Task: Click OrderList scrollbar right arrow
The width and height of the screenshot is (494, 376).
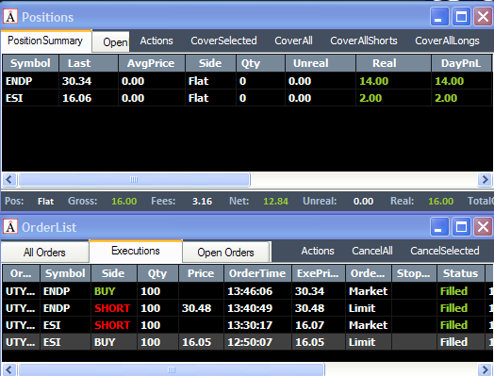Action: (485, 369)
